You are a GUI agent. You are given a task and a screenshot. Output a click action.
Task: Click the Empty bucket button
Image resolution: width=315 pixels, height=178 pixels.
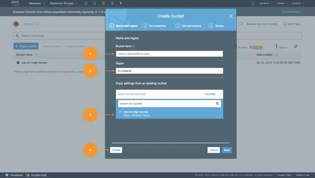coord(75,46)
